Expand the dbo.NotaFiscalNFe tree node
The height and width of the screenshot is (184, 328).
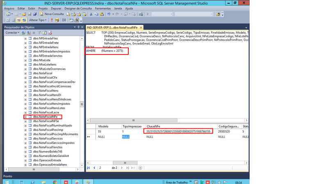pos(25,117)
